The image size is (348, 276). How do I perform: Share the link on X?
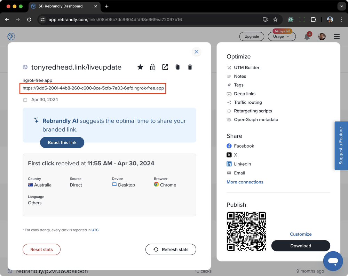(232, 155)
